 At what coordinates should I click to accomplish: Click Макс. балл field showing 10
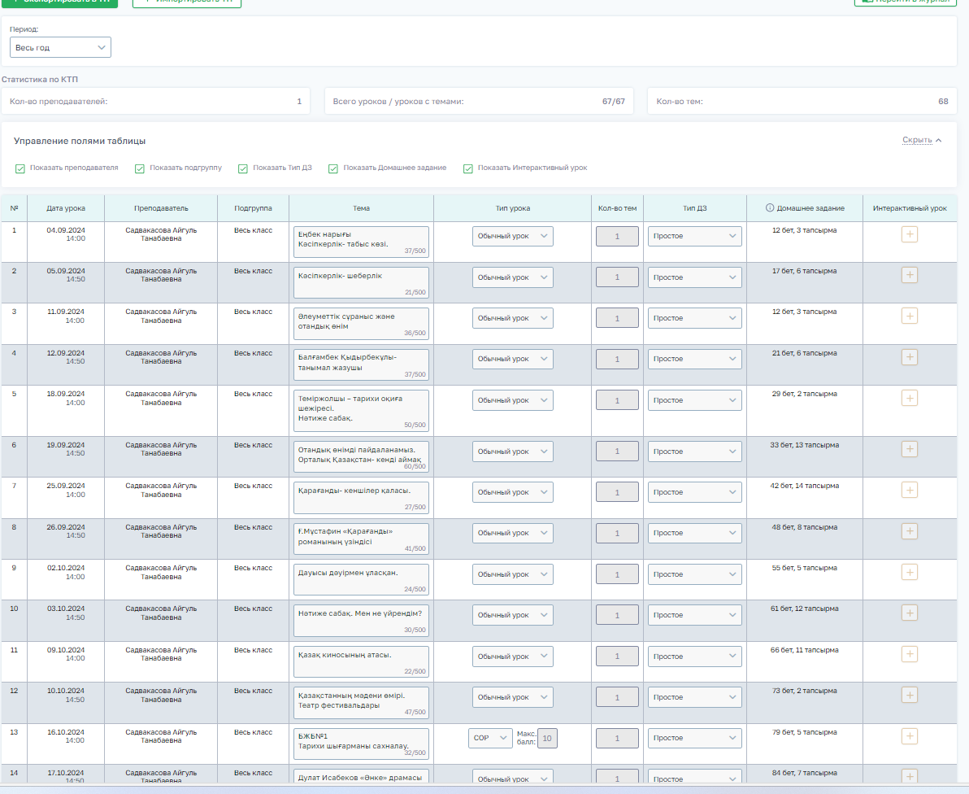[547, 738]
